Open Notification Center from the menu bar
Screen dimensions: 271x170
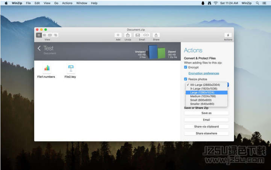[x=264, y=3]
